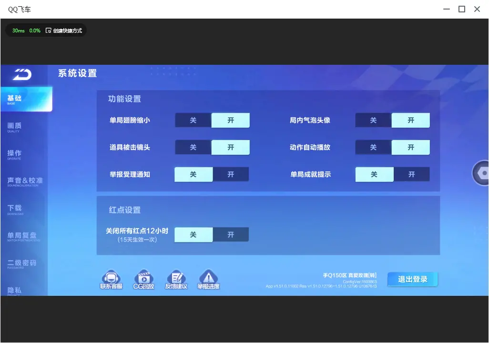Click the 0.0% packet loss indicator
This screenshot has width=489, height=343.
[x=35, y=30]
